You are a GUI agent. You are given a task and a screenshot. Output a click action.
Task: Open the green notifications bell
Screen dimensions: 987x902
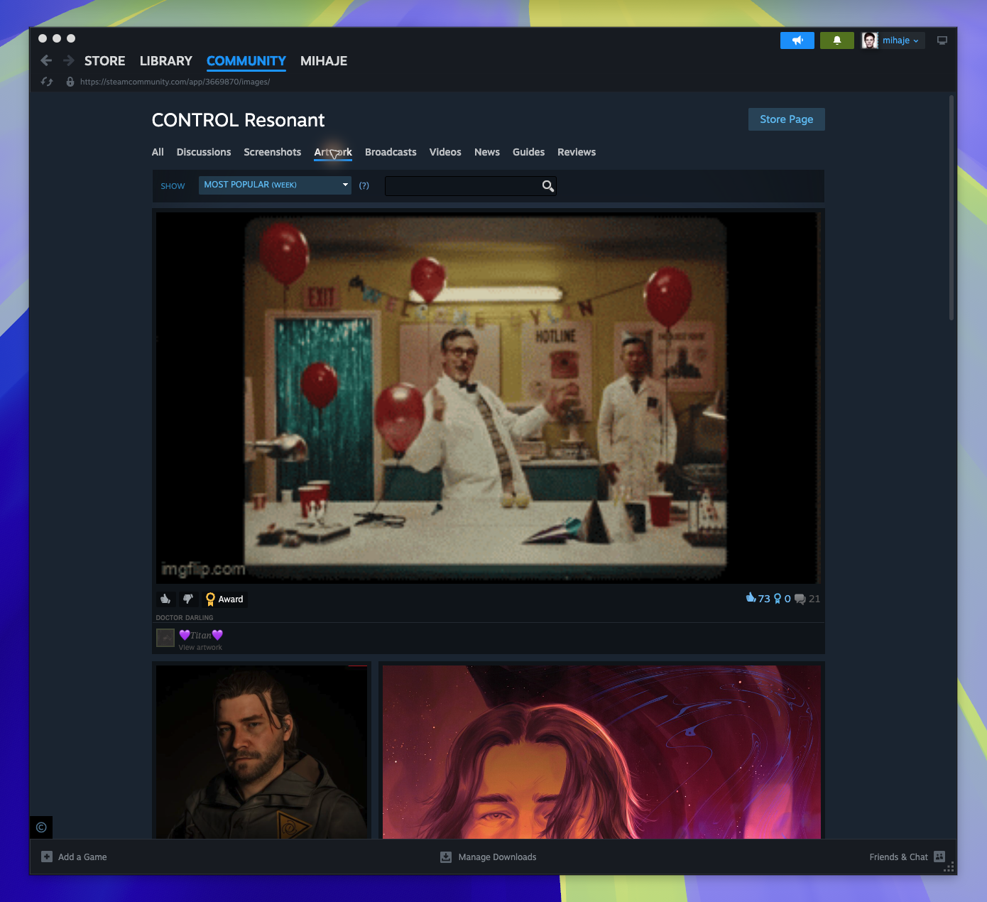point(837,40)
